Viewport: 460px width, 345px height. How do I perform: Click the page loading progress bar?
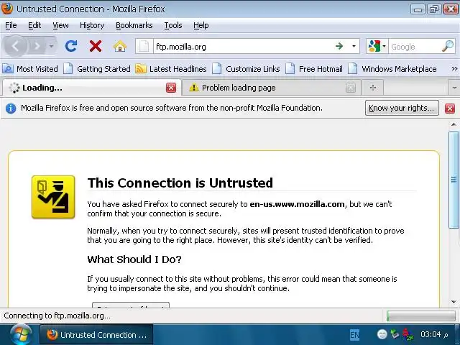[420, 316]
